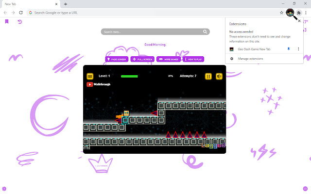The width and height of the screenshot is (311, 194).
Task: Open the Walkthrough video link
Action: (x=98, y=84)
